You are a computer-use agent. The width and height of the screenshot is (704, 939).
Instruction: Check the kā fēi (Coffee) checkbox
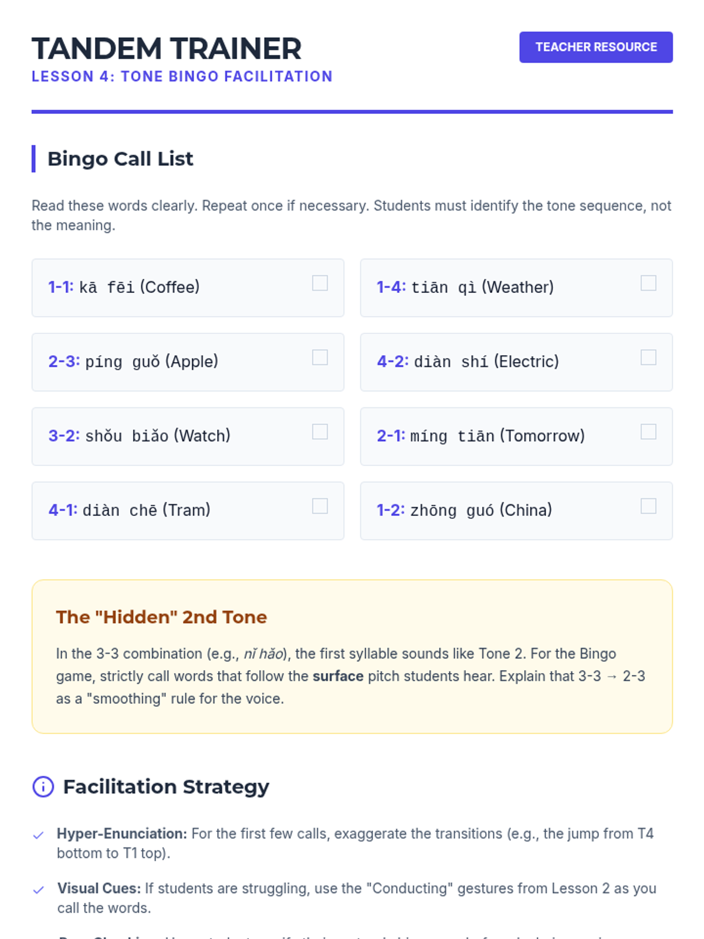click(320, 283)
